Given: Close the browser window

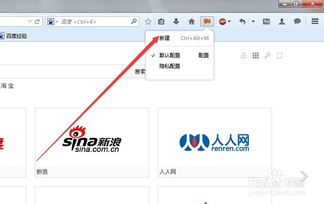Looking at the screenshot, I should [x=313, y=3].
